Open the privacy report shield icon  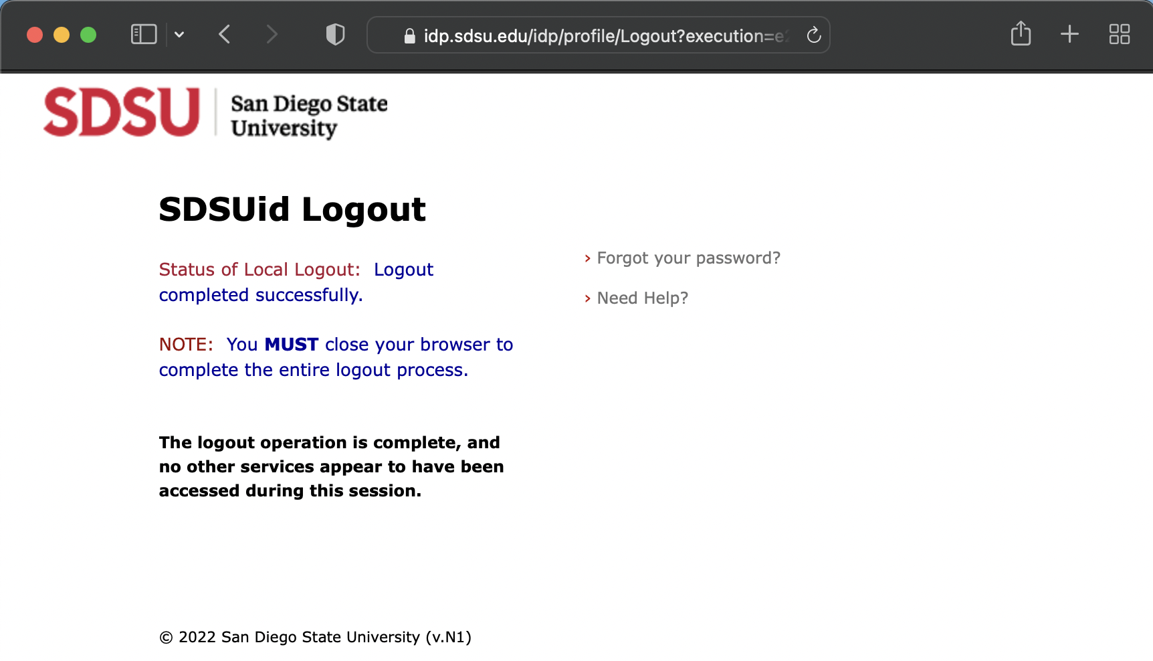click(335, 35)
